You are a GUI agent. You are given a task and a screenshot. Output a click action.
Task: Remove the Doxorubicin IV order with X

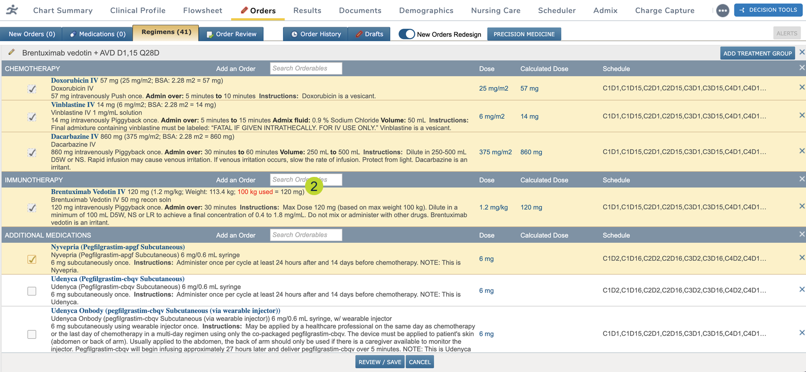(801, 88)
